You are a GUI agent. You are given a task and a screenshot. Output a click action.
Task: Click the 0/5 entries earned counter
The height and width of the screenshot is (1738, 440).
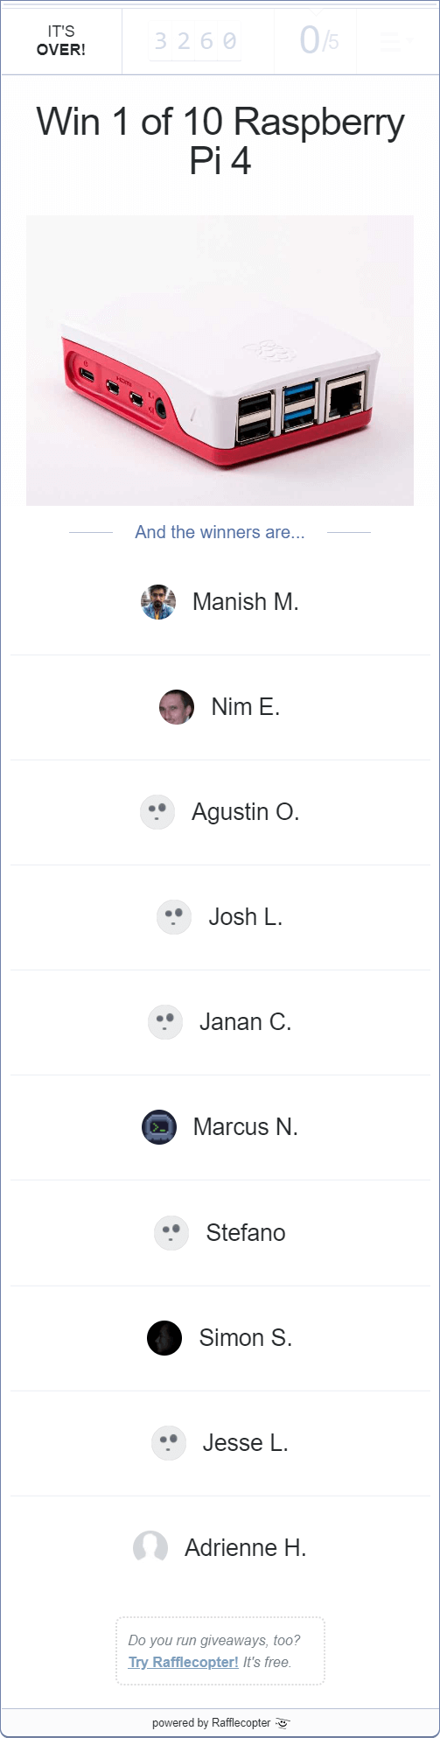(x=316, y=42)
